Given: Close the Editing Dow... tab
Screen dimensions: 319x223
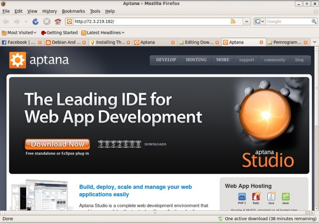Looking at the screenshot, I should point(217,42).
